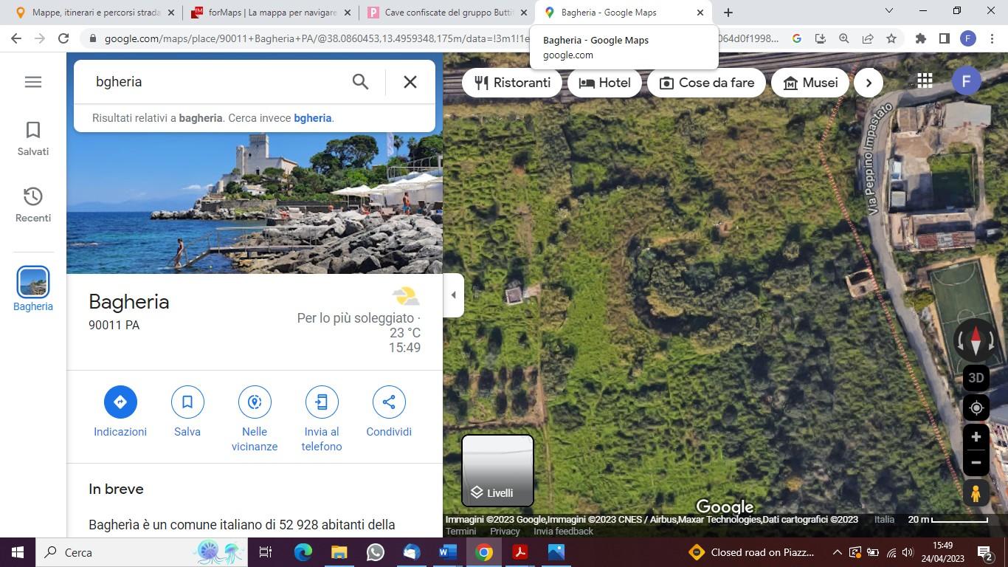Click Invia feedback link
The width and height of the screenshot is (1008, 567).
563,531
